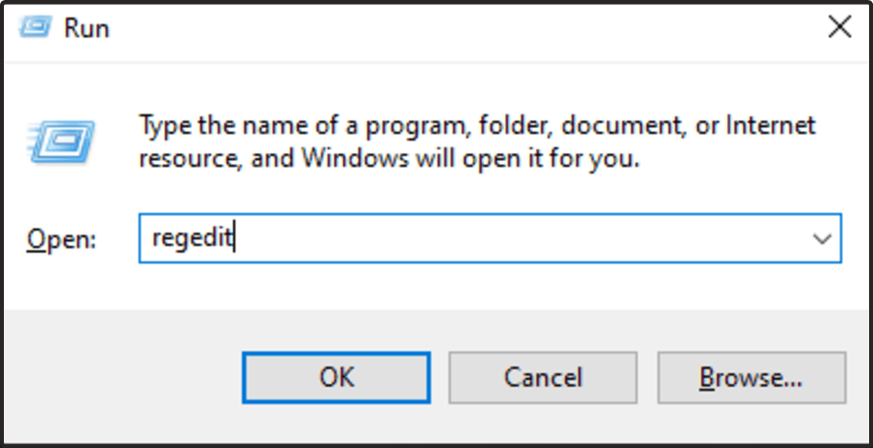Click the small Run icon in title bar

[x=35, y=27]
